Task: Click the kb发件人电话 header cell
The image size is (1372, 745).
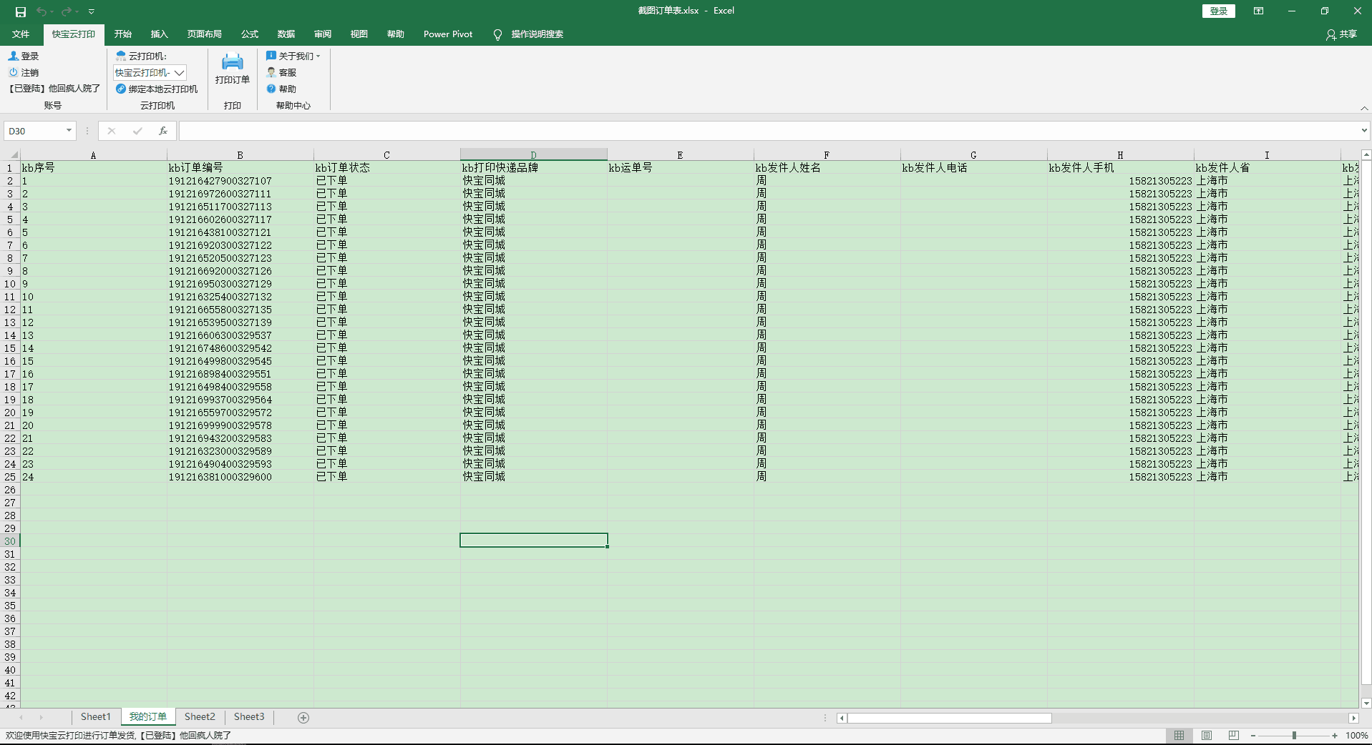Action: tap(973, 168)
